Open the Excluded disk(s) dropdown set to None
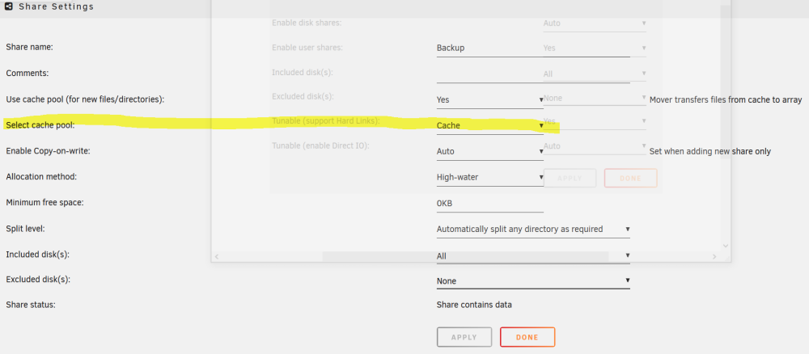The image size is (809, 354). [533, 280]
